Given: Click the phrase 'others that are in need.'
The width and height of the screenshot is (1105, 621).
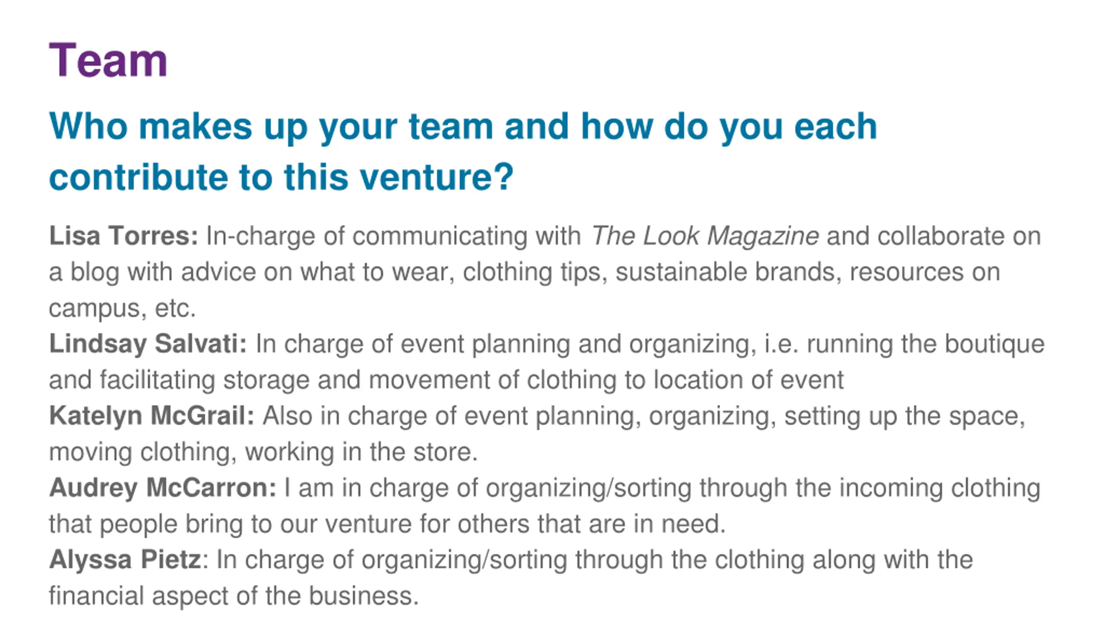Looking at the screenshot, I should (592, 524).
